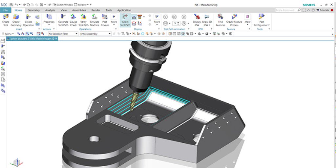The height and width of the screenshot is (168, 336).
Task: Open the Operation Navigator in left resource bar
Action: [x=3, y=46]
